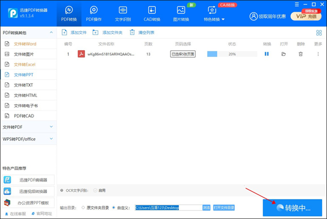
Task: Delete file 1 with the trash icon
Action: pyautogui.click(x=301, y=54)
